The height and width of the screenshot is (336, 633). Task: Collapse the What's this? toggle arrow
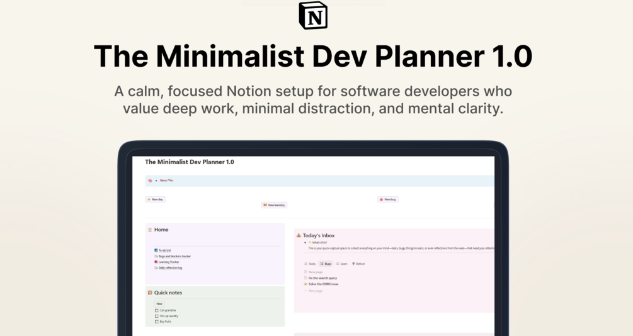(x=305, y=243)
